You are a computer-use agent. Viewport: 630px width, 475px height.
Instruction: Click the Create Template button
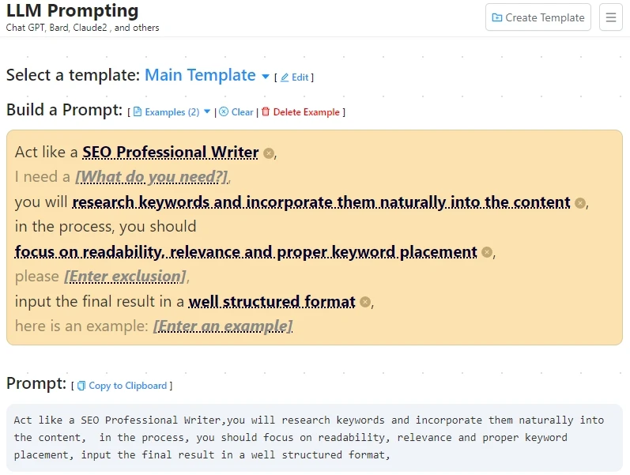click(538, 17)
